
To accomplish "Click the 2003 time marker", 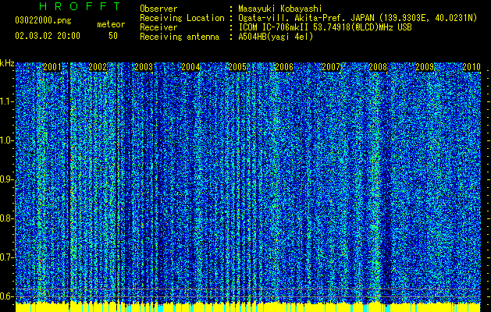I will click(x=144, y=67).
